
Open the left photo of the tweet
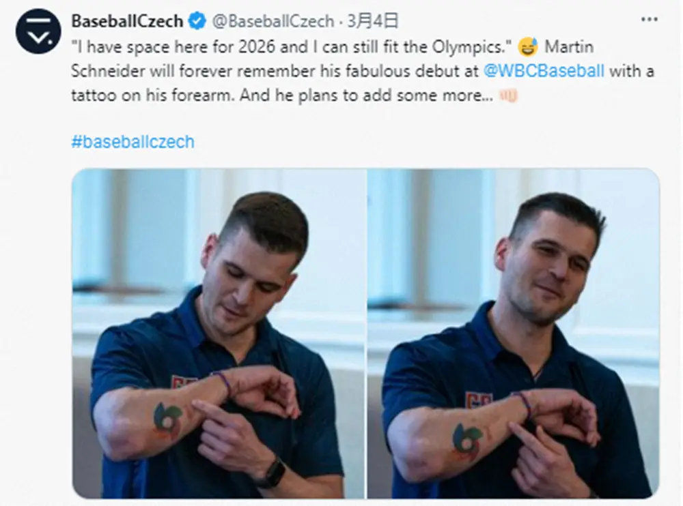click(x=219, y=333)
